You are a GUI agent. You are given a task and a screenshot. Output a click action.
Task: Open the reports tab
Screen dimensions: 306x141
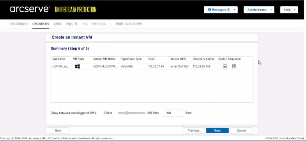coord(72,24)
